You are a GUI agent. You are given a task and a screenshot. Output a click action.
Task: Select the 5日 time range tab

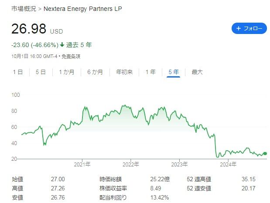pos(40,72)
